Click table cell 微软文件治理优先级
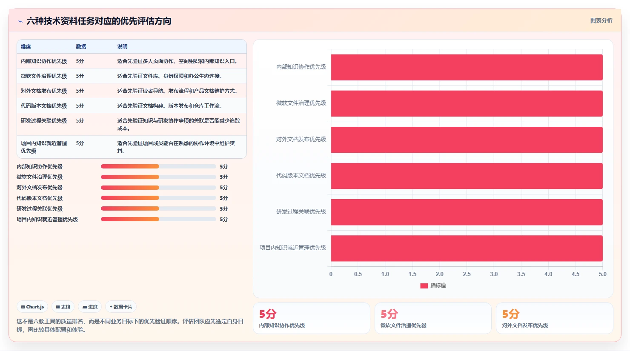Screen dimensions: 630x351 pyautogui.click(x=44, y=76)
